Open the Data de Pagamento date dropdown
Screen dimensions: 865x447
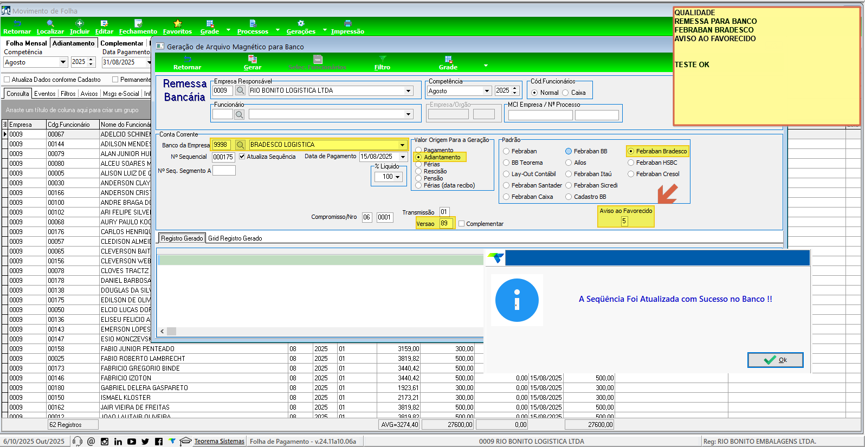tap(403, 157)
